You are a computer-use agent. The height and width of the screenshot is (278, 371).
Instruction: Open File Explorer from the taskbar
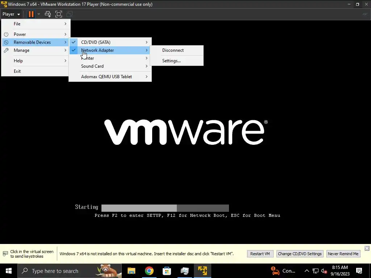131,271
